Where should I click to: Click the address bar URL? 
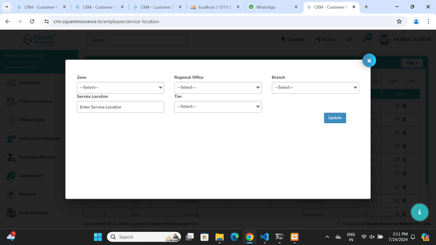tap(106, 21)
